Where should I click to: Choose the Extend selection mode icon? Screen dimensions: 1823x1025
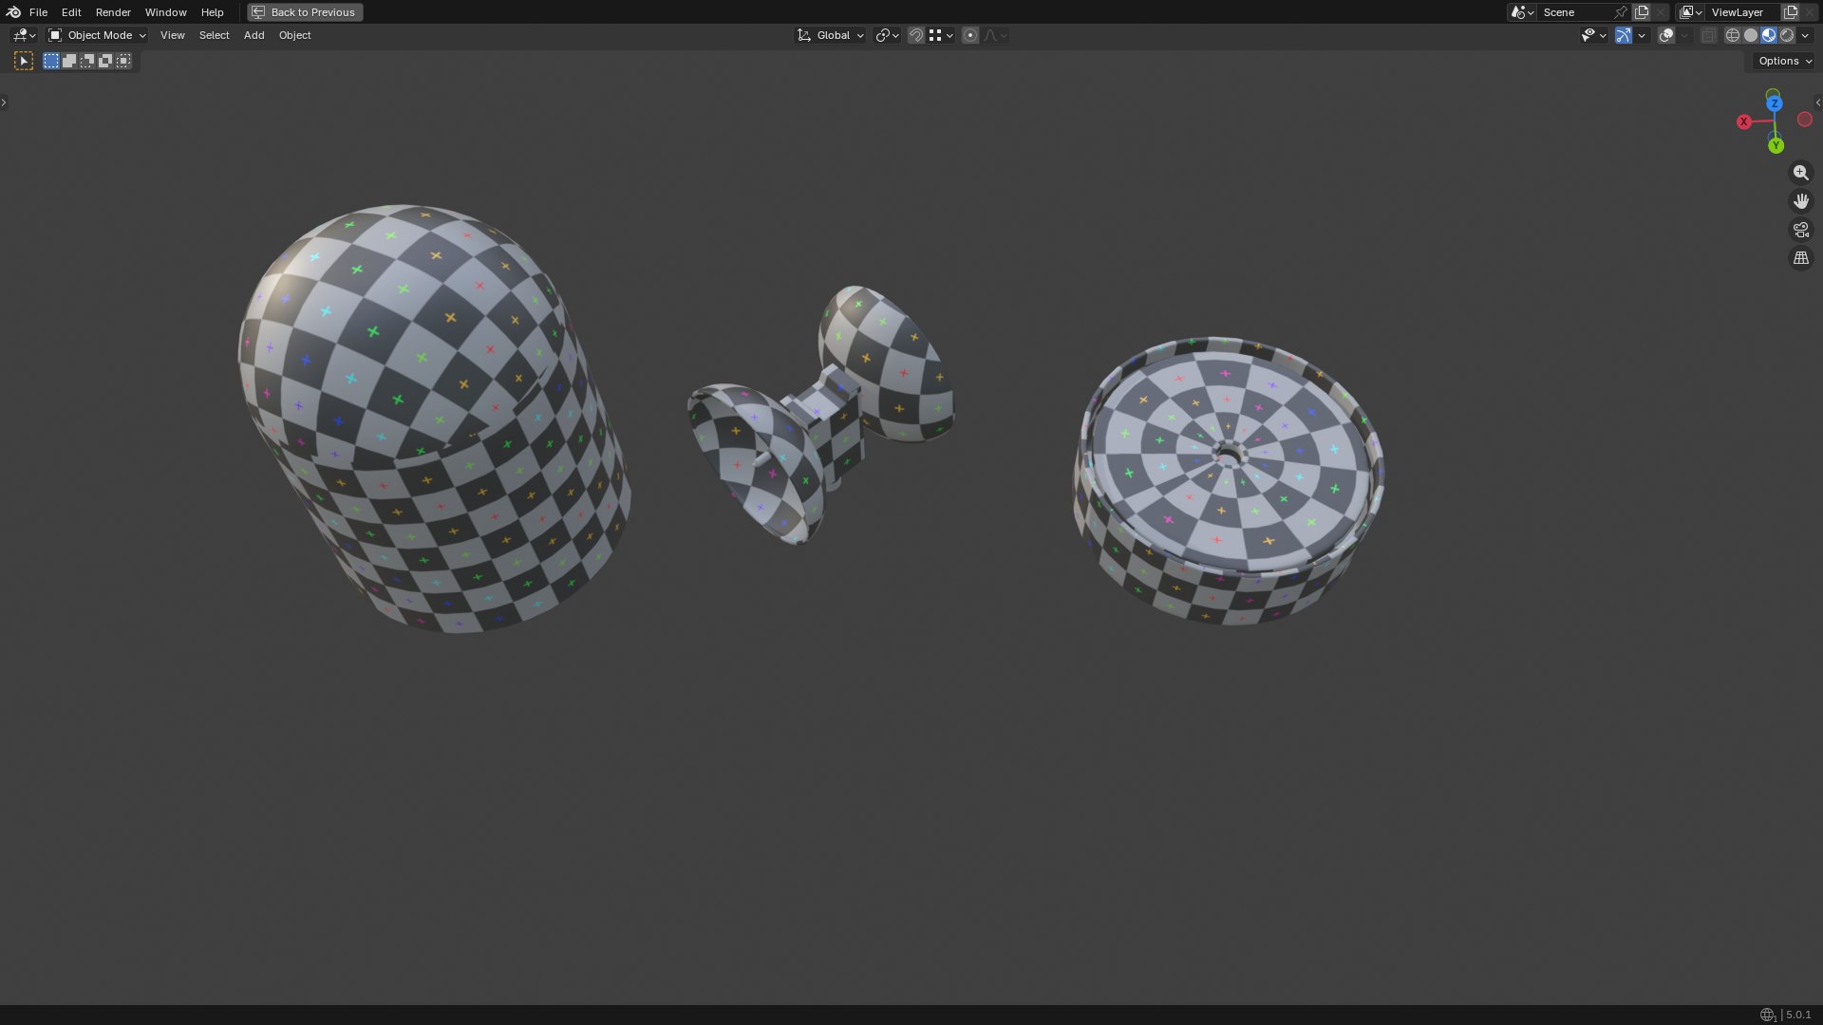tap(69, 61)
